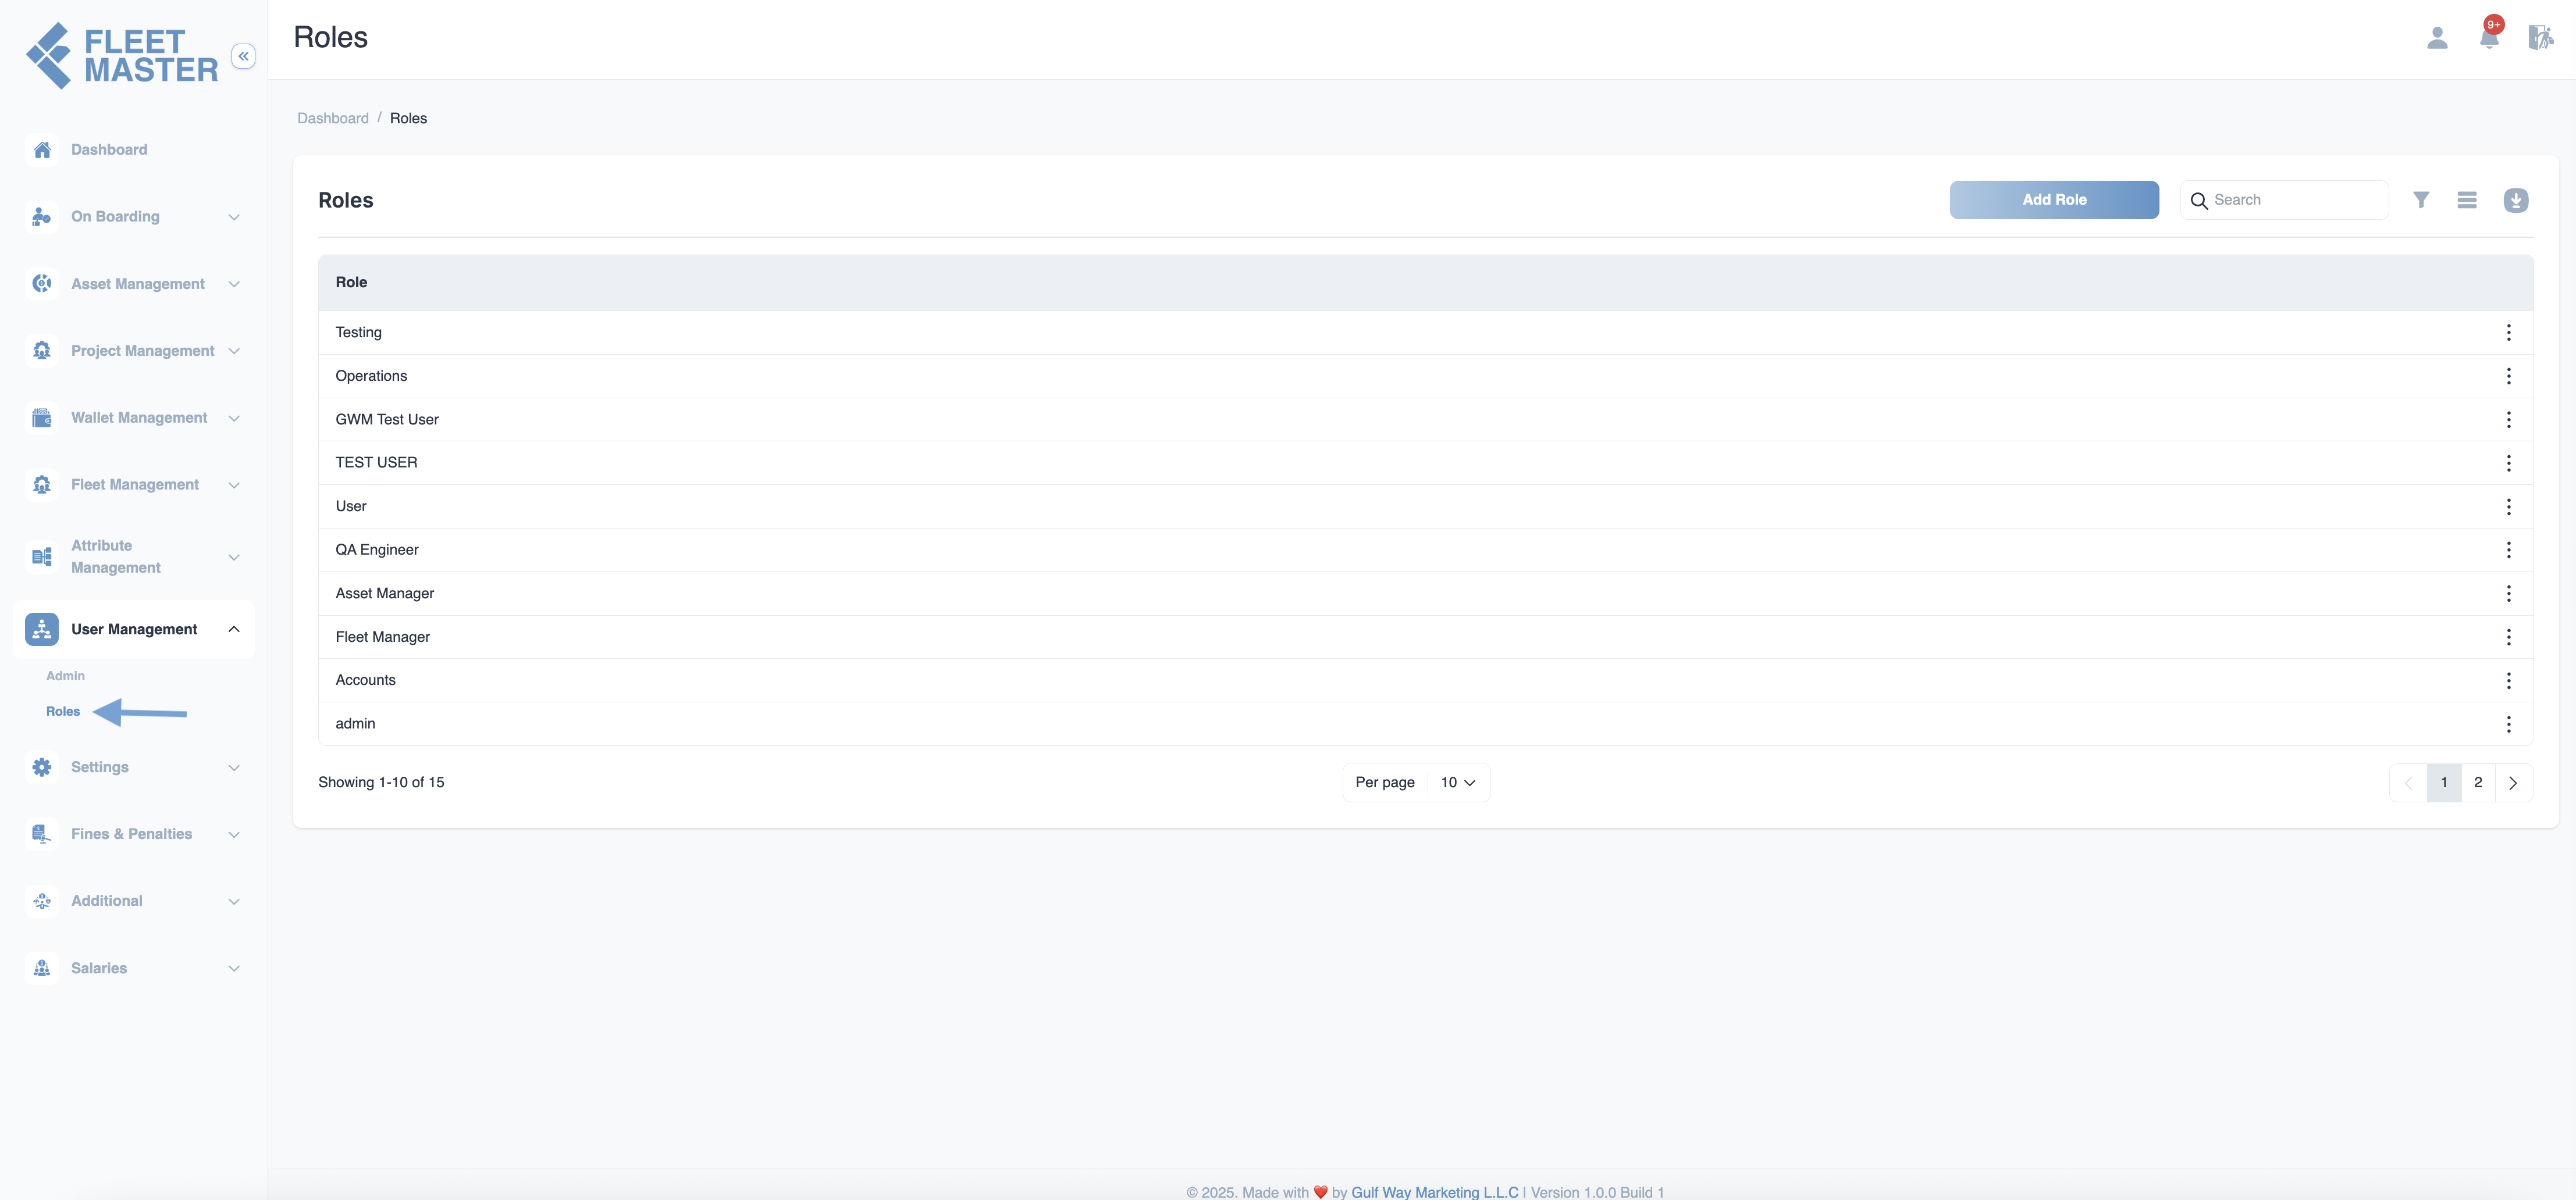Click the Attribute Management sidebar icon
Image resolution: width=2576 pixels, height=1200 pixels.
pos(42,556)
